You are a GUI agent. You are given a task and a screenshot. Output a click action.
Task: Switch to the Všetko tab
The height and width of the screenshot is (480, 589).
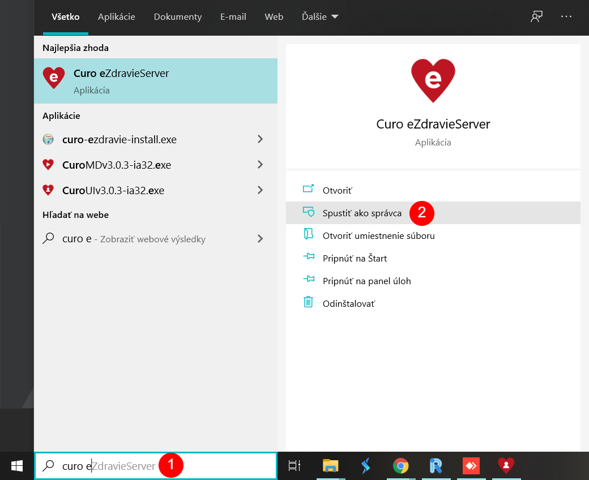[x=65, y=16]
